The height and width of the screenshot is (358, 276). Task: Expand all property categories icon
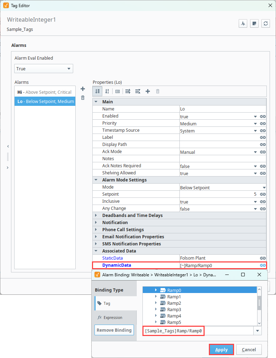[x=128, y=91]
